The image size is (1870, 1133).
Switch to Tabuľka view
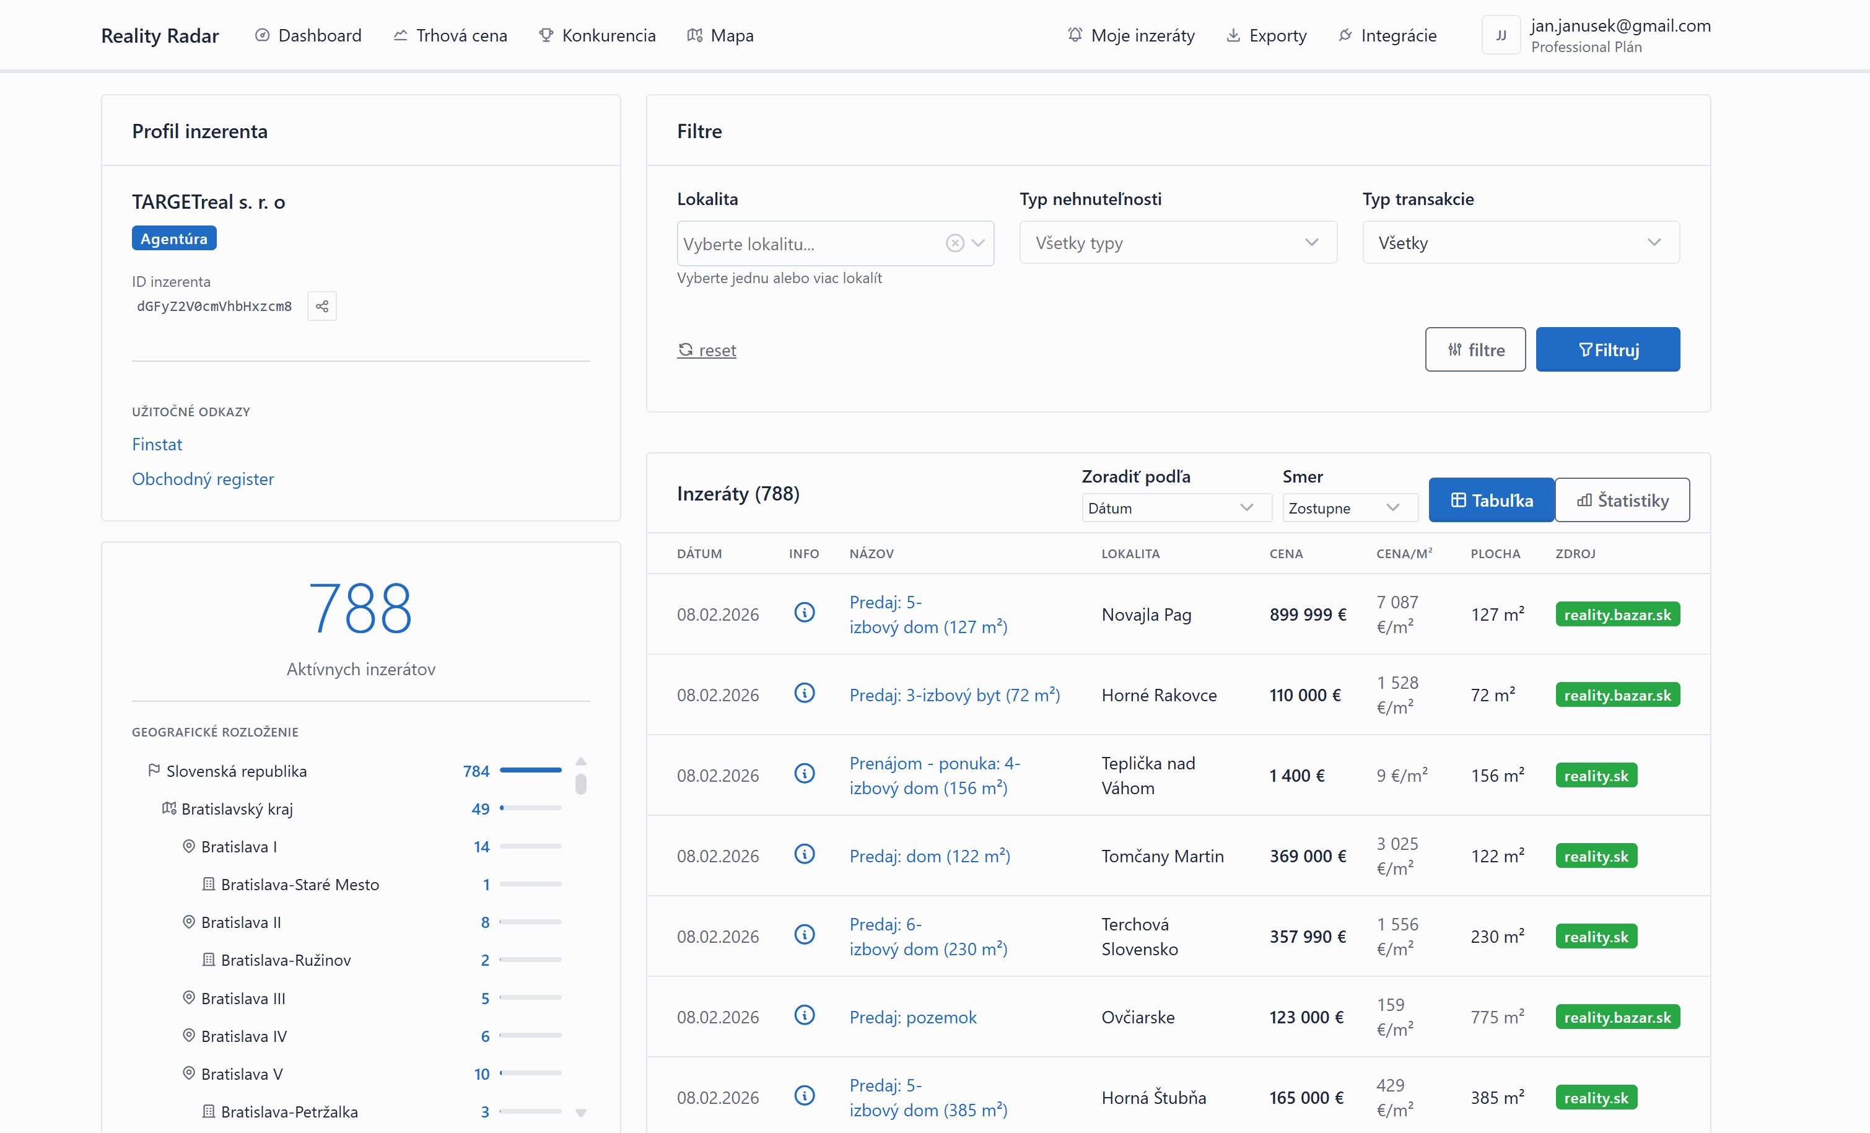click(1490, 500)
